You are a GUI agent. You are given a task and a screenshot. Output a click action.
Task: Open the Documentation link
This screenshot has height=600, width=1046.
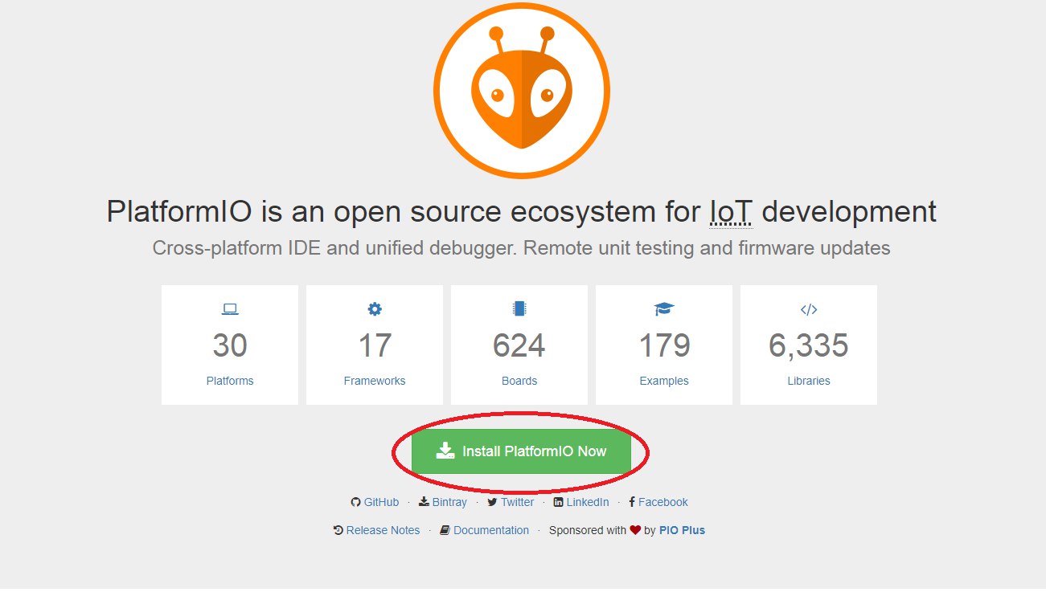coord(491,530)
